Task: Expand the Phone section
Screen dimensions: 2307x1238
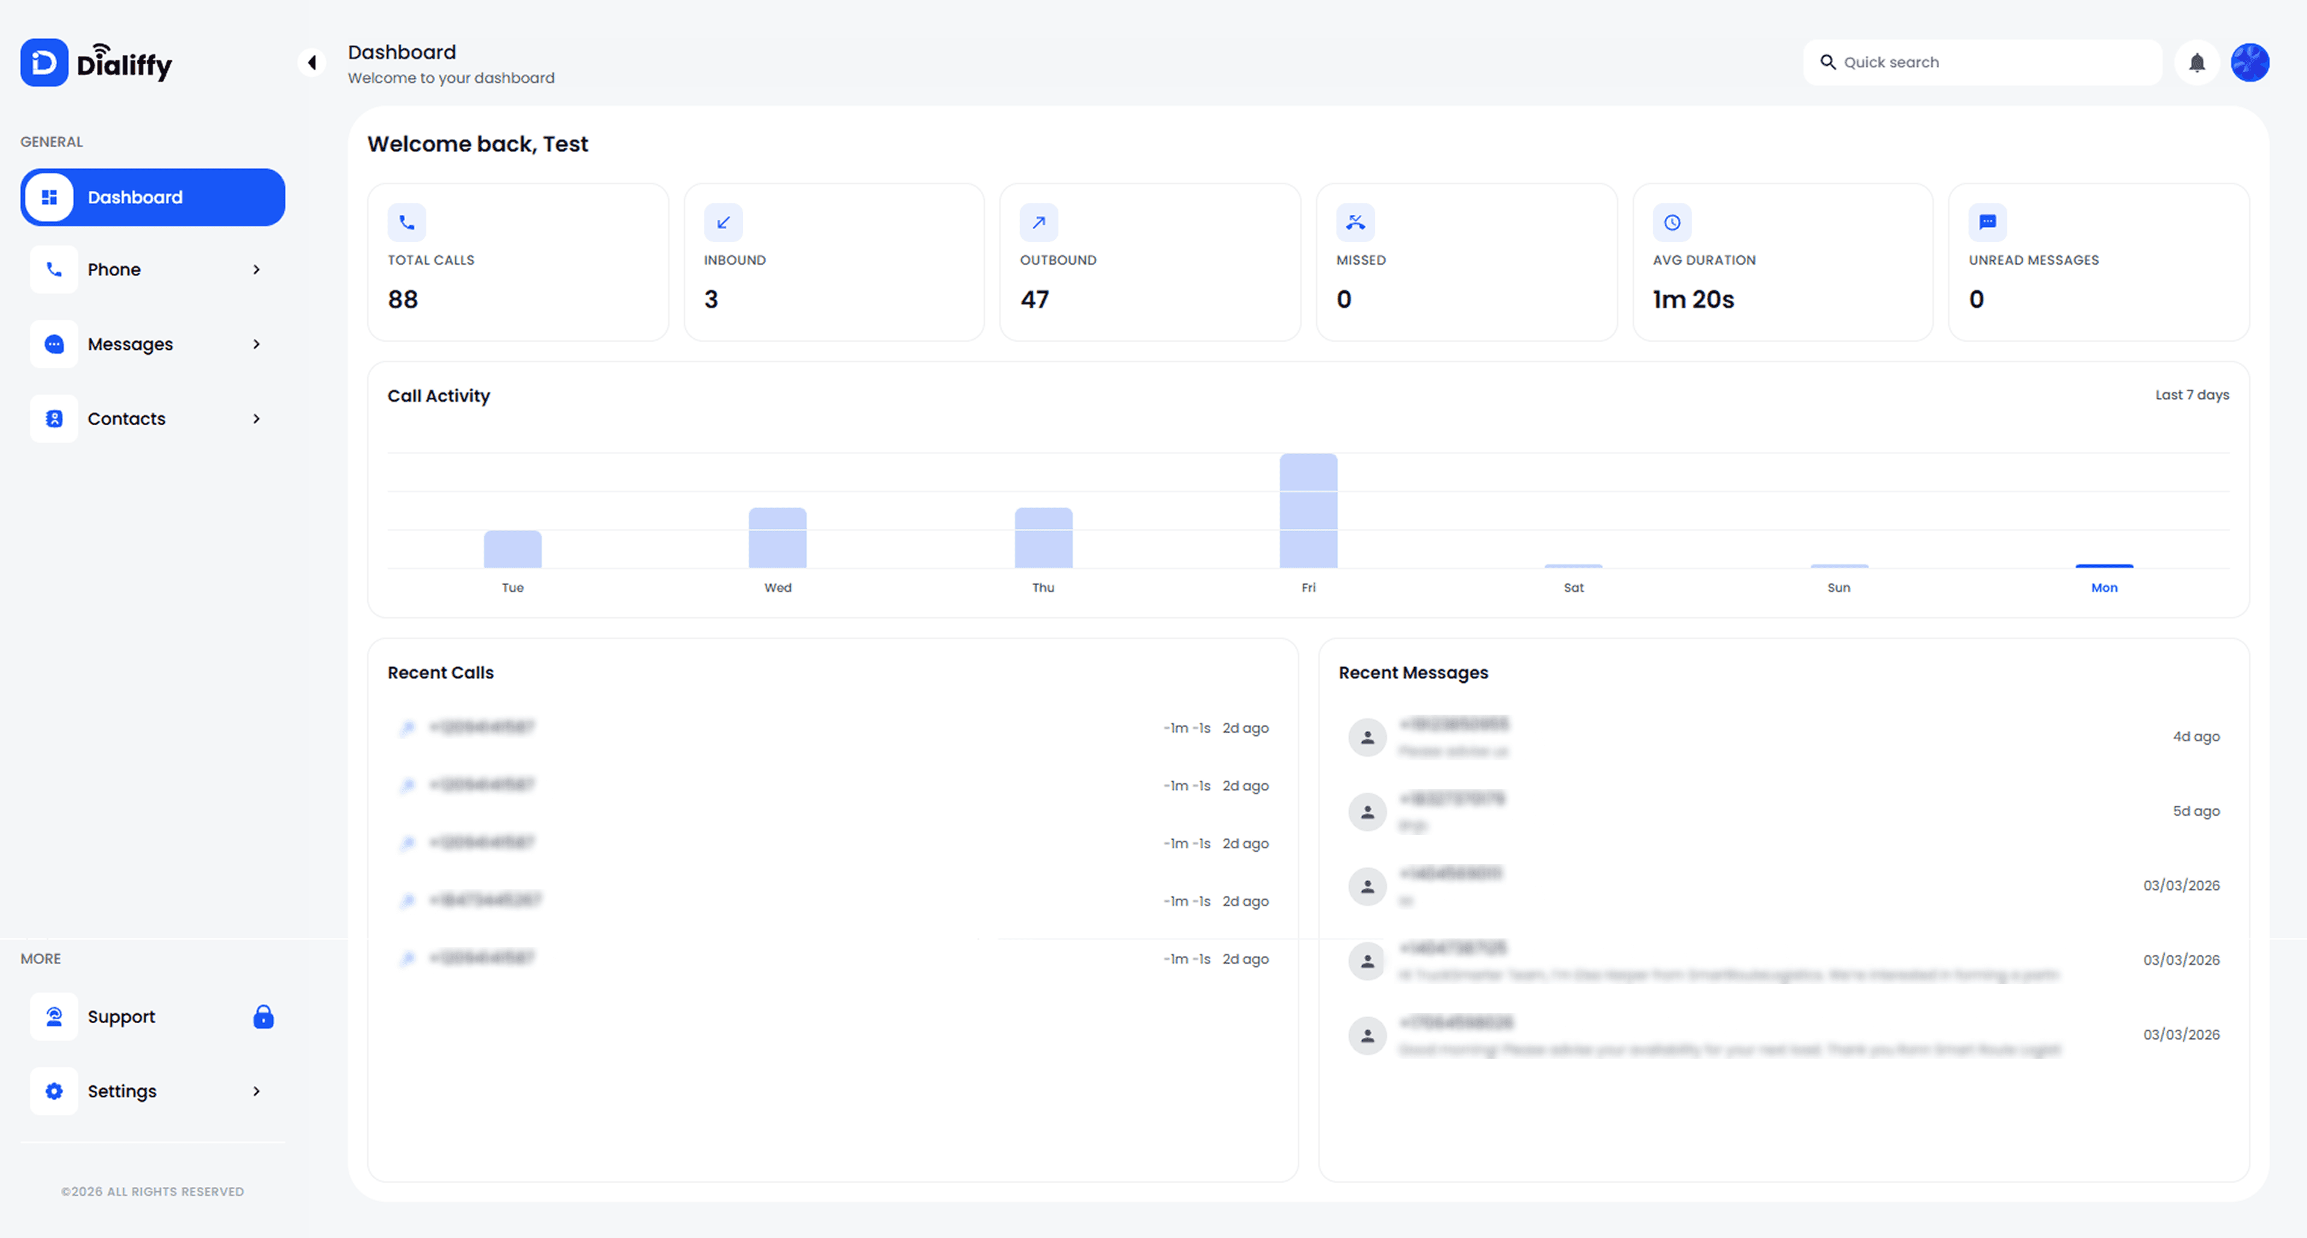Action: tap(256, 268)
